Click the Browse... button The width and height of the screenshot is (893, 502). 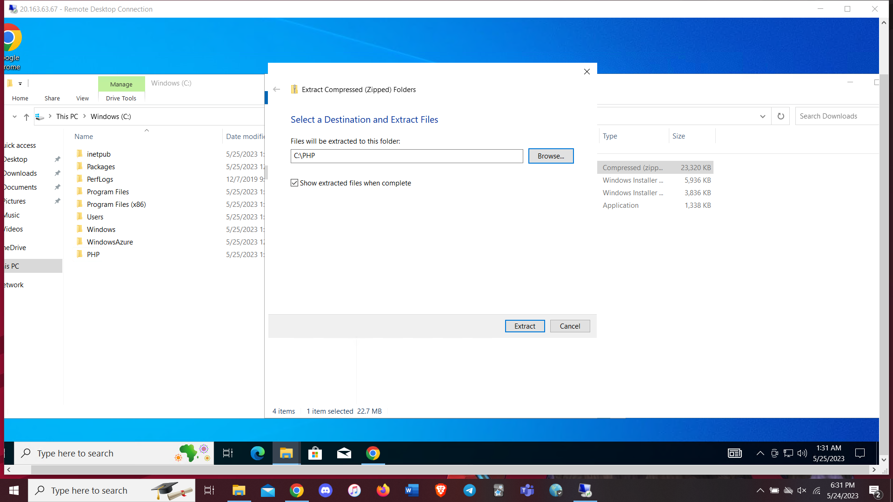coord(551,156)
